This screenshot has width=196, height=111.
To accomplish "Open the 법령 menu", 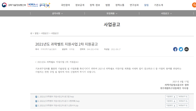I will pyautogui.click(x=108, y=5).
